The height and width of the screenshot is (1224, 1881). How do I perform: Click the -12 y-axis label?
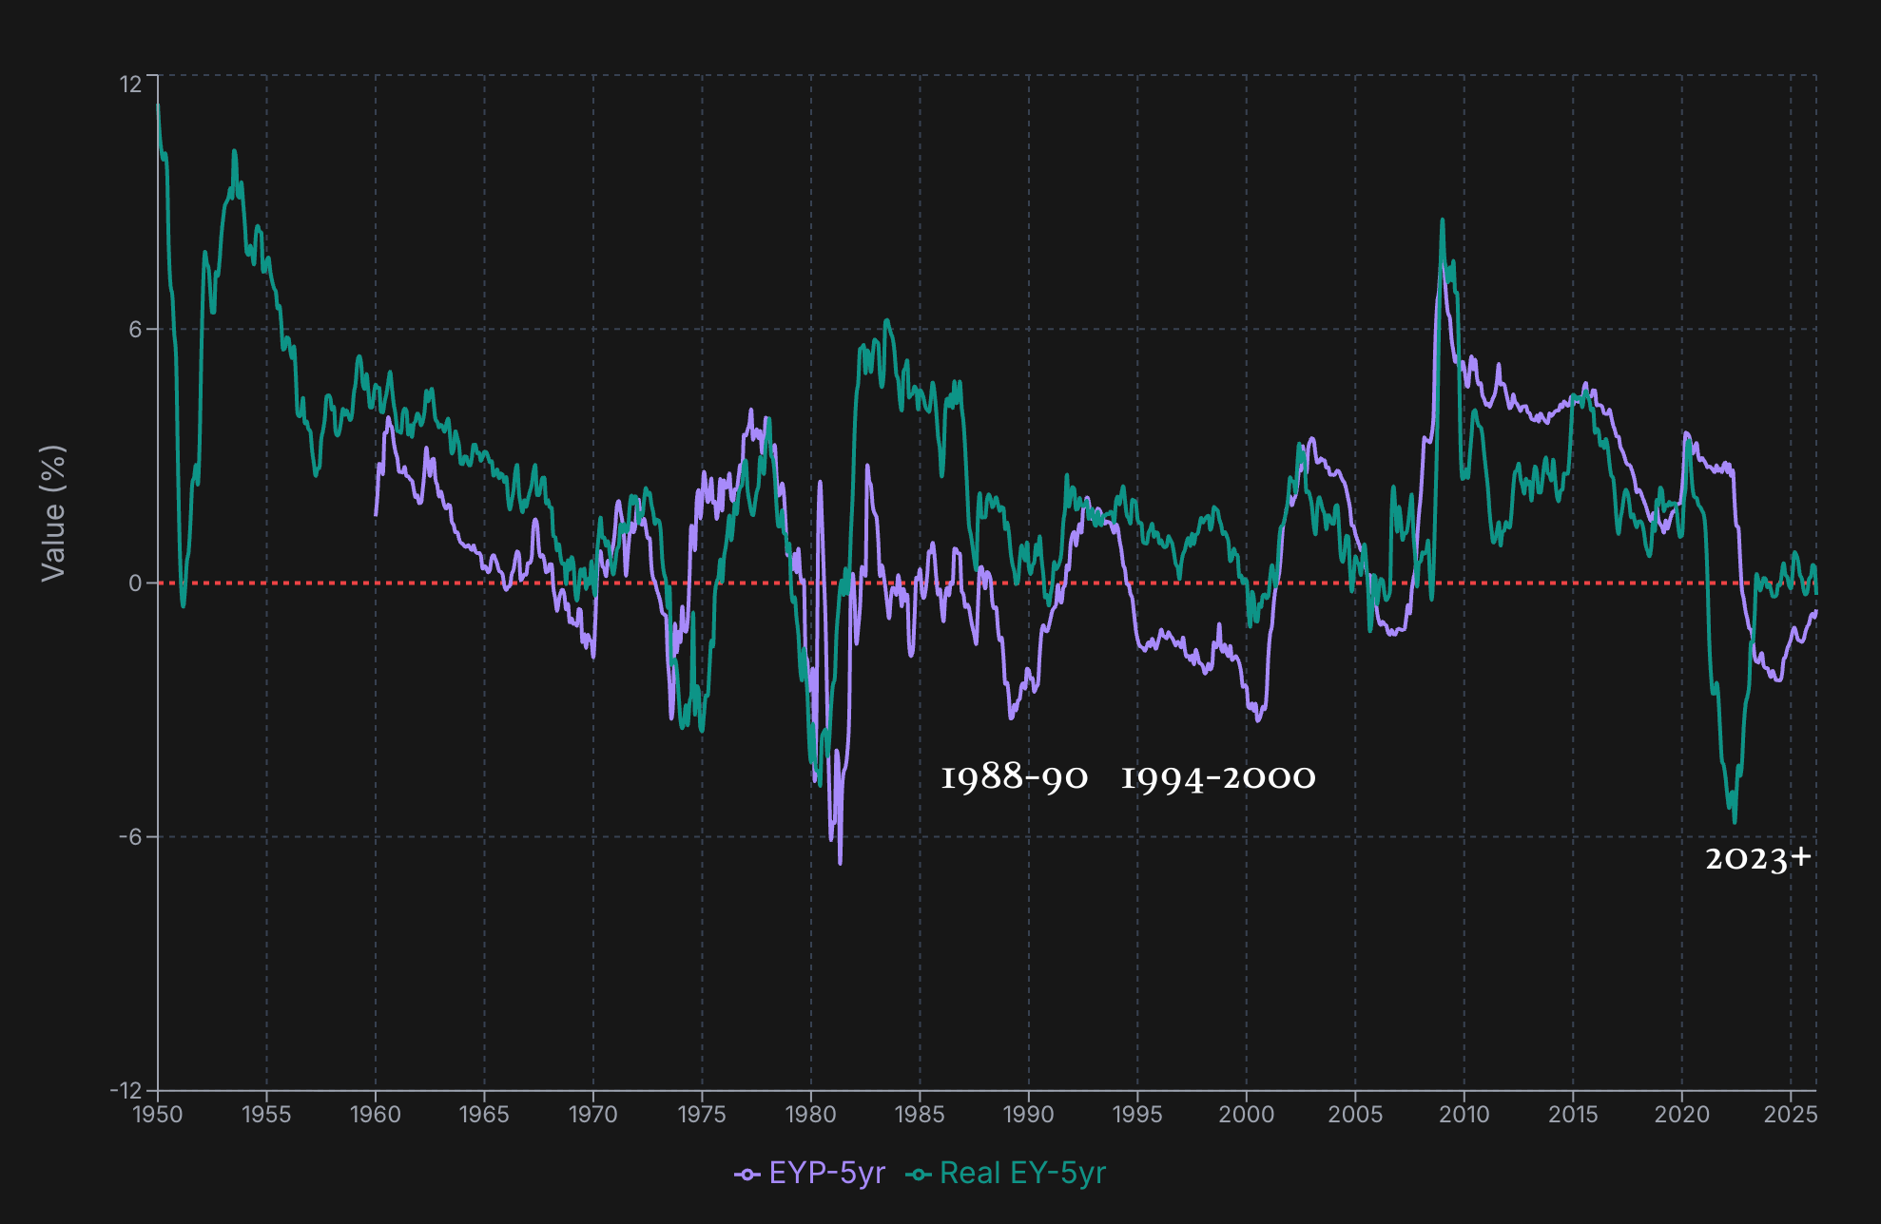tap(126, 1090)
